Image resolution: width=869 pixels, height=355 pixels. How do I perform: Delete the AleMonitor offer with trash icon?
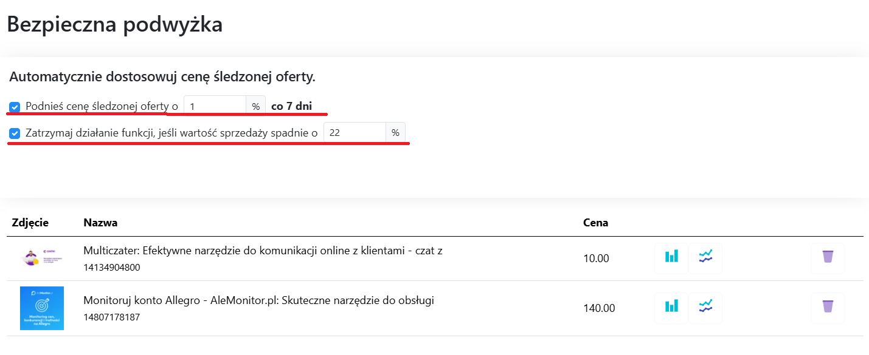point(828,307)
